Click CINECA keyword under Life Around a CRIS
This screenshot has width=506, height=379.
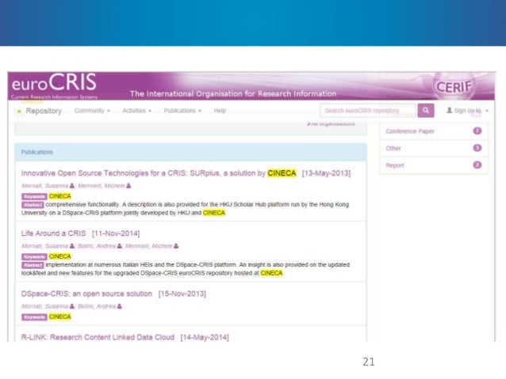(59, 256)
